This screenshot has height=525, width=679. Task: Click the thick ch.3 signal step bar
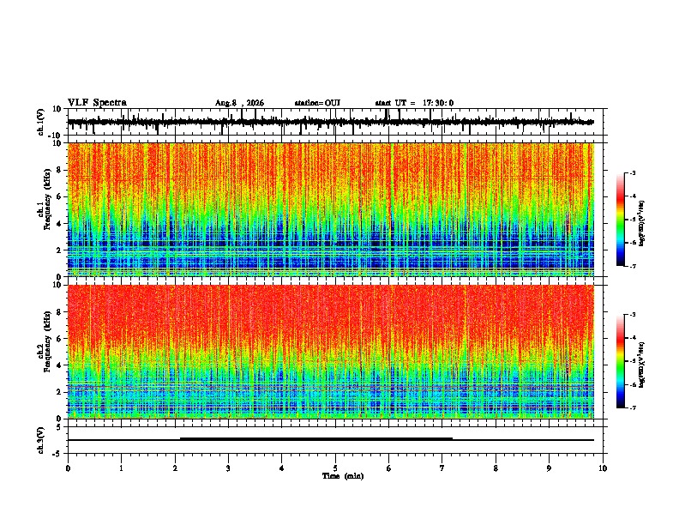click(316, 439)
